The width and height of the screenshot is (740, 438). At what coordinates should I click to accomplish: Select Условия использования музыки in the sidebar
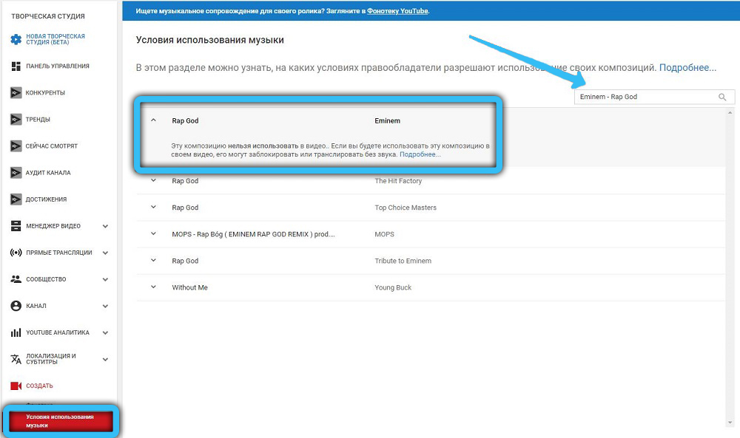click(60, 421)
